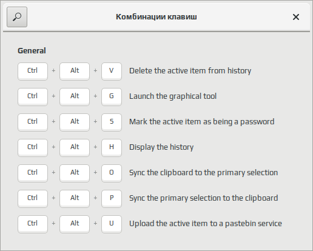Click the U key for pastebin upload
Viewport: 313px width, 251px height.
tap(112, 224)
